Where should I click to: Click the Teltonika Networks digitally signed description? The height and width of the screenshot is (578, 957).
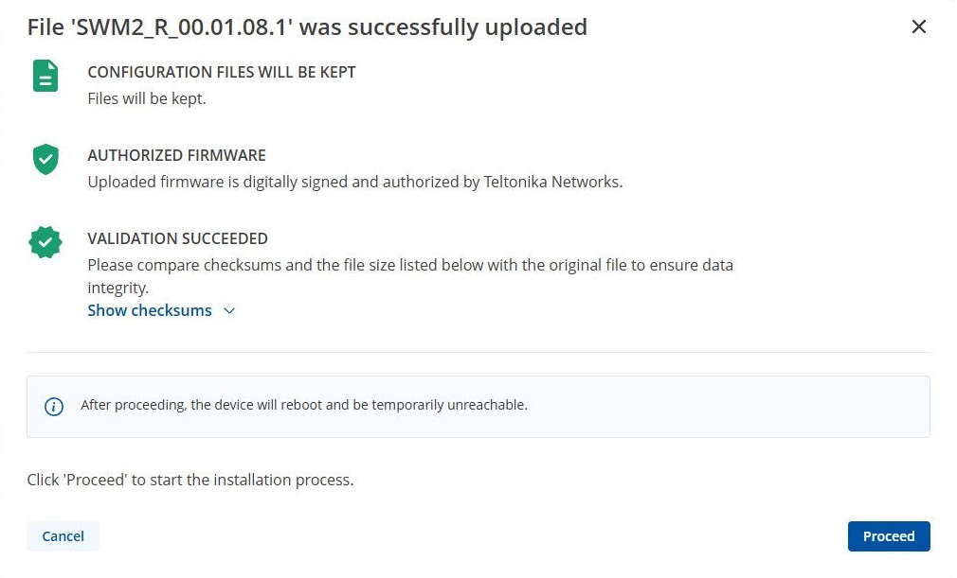pos(354,182)
